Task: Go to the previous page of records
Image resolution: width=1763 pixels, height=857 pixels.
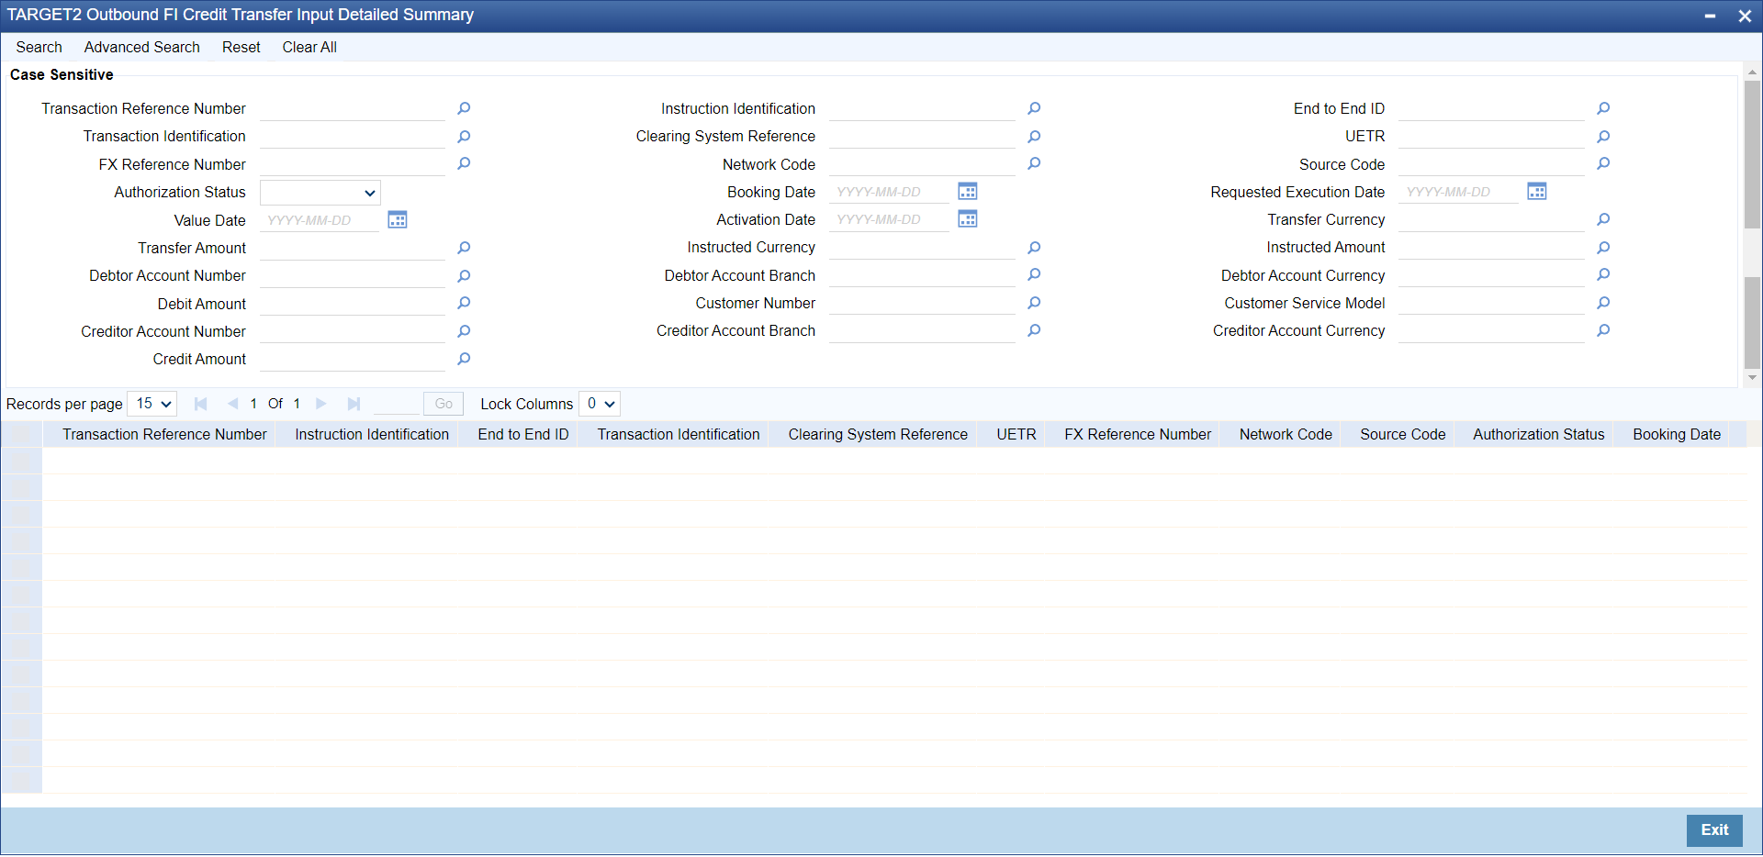Action: 232,404
